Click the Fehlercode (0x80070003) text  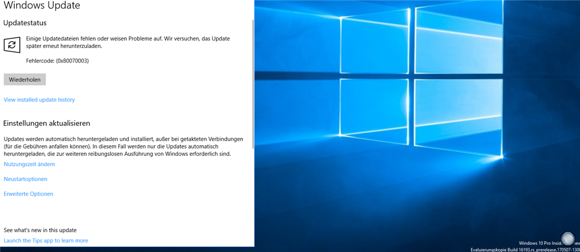tap(57, 61)
